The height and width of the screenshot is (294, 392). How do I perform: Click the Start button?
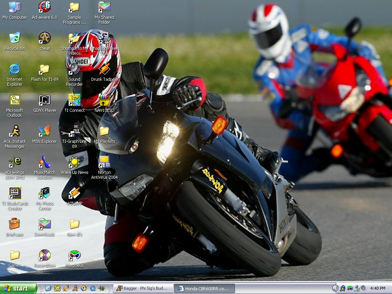click(18, 288)
